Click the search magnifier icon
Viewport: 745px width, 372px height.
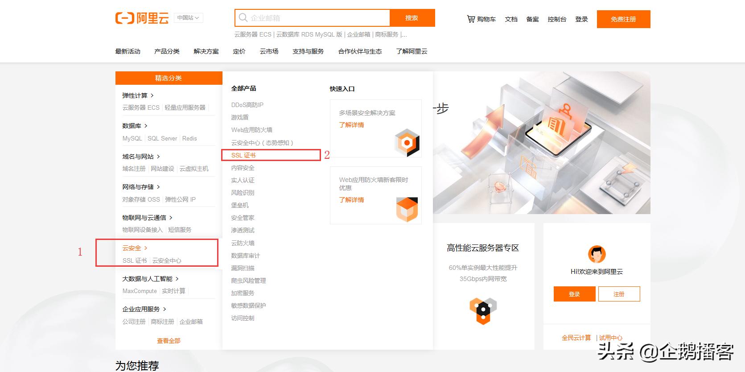(x=243, y=18)
